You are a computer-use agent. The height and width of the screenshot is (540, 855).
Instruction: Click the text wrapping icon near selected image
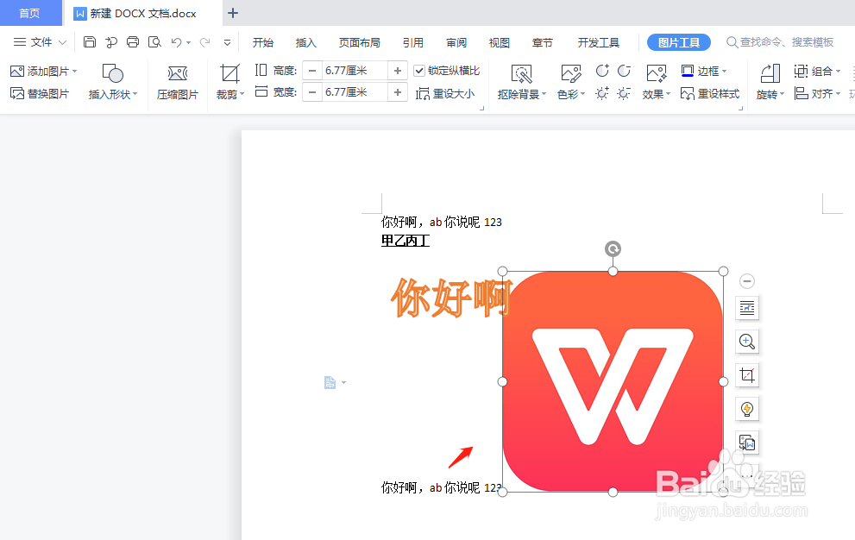pyautogui.click(x=747, y=308)
